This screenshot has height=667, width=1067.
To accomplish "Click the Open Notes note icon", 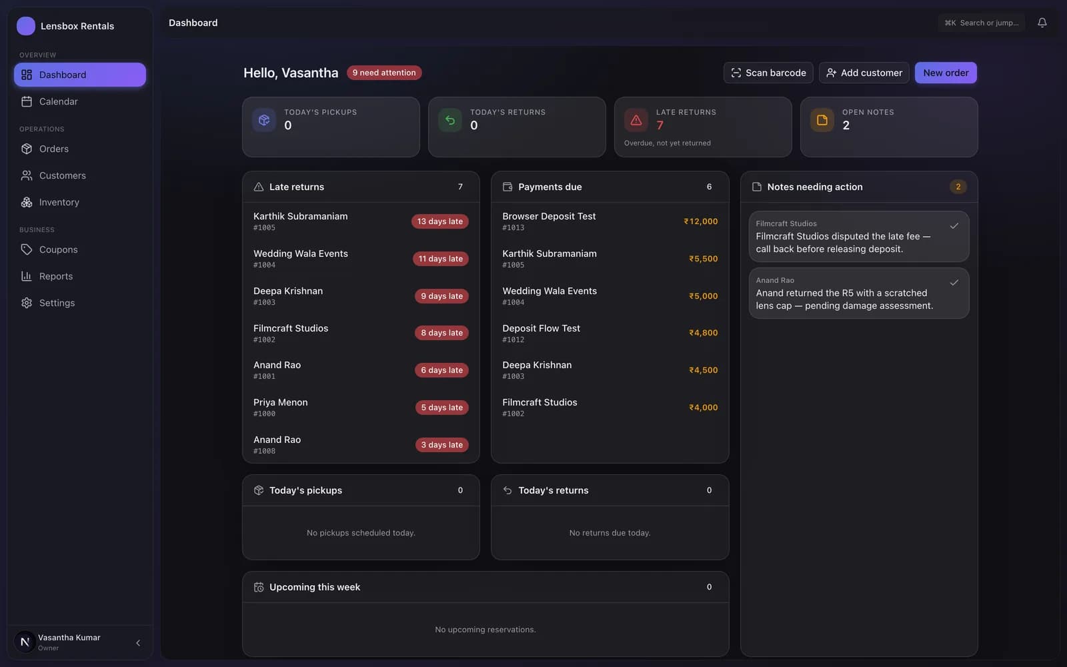I will pos(822,120).
